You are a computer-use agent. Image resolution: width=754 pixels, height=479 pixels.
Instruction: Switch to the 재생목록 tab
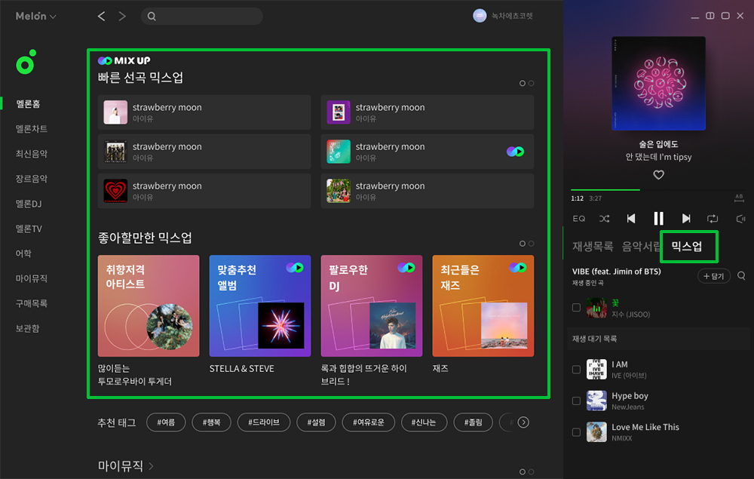(x=593, y=247)
